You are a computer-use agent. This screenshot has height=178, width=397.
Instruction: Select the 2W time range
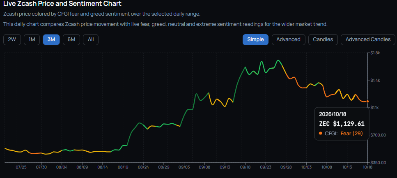pyautogui.click(x=12, y=39)
